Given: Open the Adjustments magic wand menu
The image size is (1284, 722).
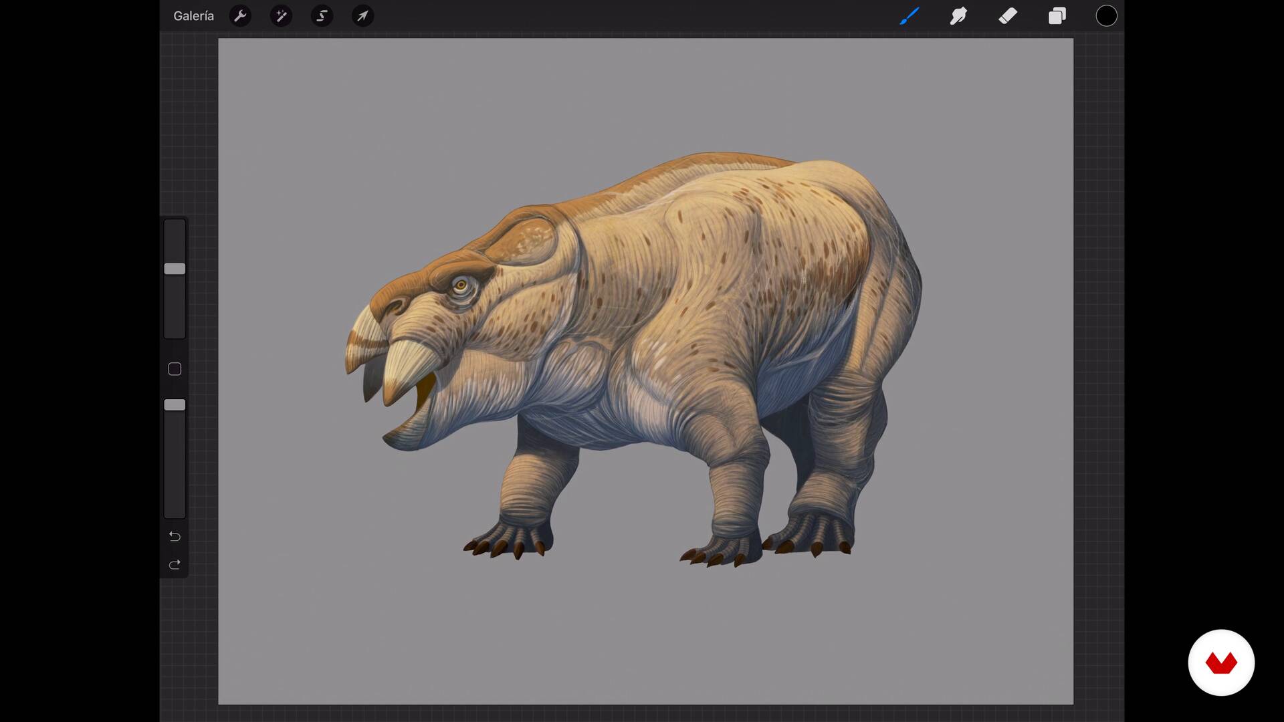Looking at the screenshot, I should pyautogui.click(x=281, y=16).
